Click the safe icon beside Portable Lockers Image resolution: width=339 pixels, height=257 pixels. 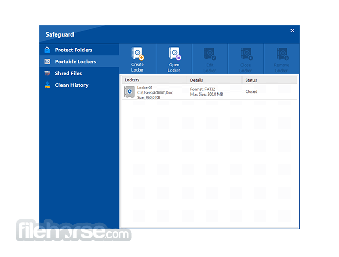point(47,62)
